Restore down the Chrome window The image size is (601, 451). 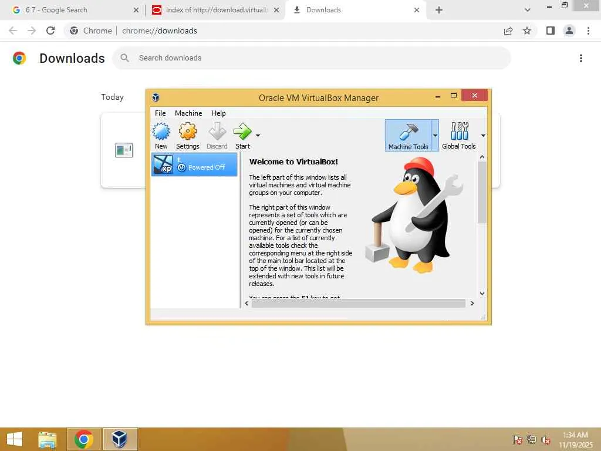564,5
